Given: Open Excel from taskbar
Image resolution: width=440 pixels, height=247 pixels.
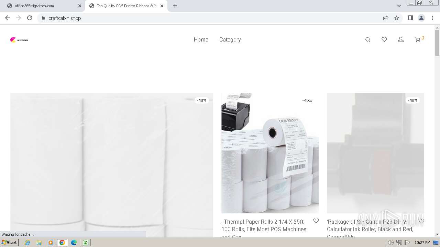Looking at the screenshot, I should [86, 243].
